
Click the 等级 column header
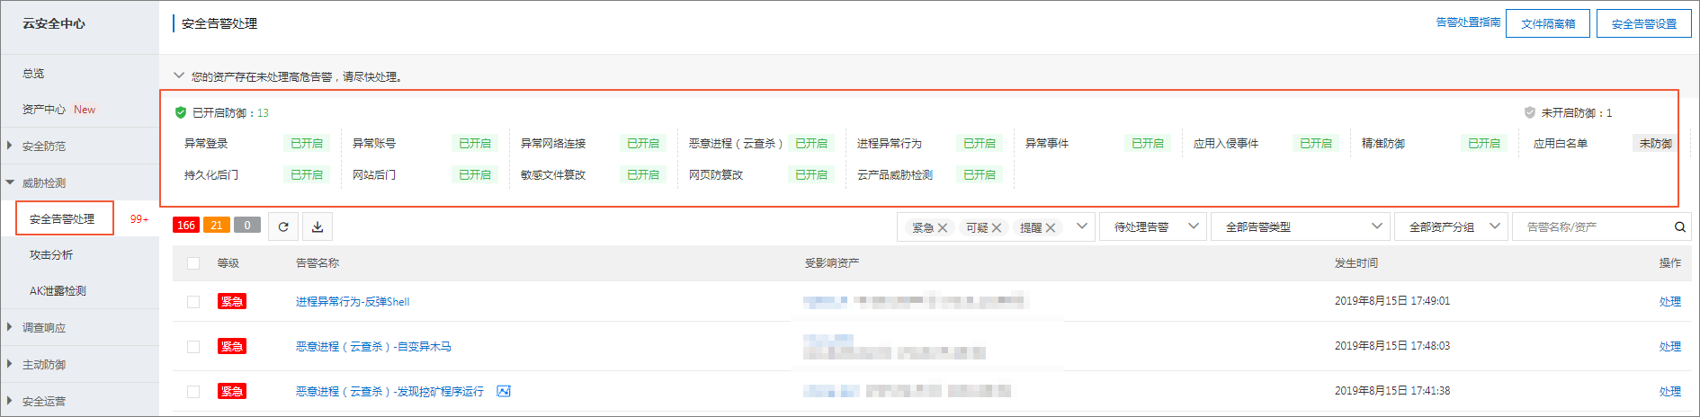(x=228, y=263)
